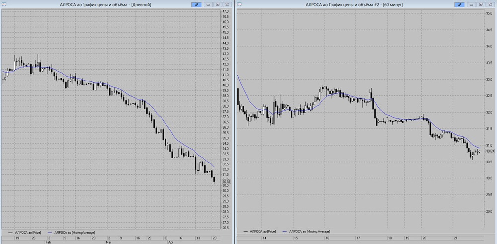Viewport: 497px width, 244px height.
Task: Click the link-windows icon in the 60 минут chart title bar
Action: pyautogui.click(x=459, y=5)
